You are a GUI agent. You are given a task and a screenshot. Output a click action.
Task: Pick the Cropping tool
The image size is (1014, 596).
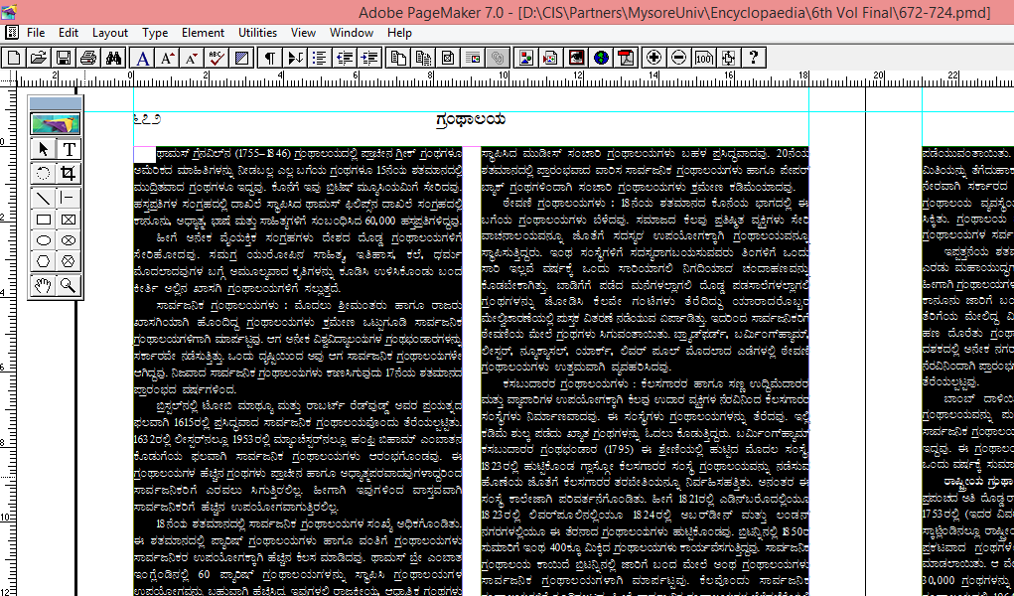pos(70,172)
